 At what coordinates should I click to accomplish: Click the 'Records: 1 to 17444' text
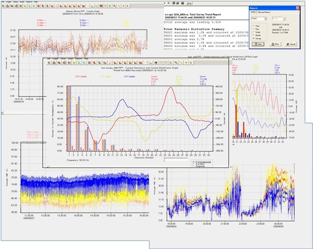(x=280, y=33)
